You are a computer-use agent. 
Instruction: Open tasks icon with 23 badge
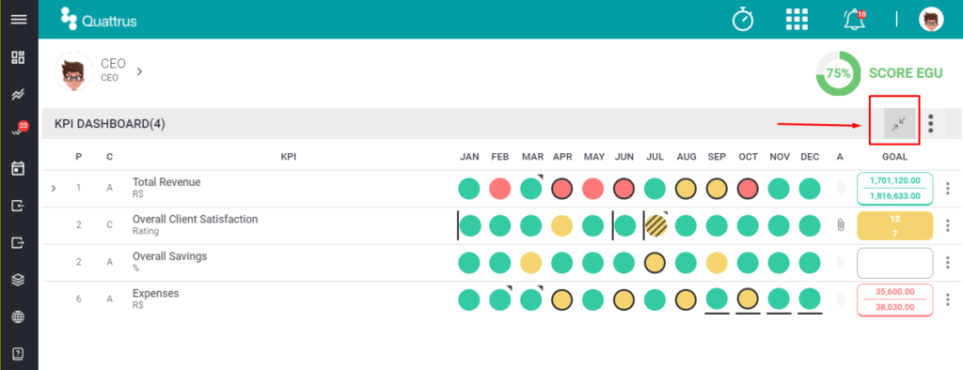[19, 130]
